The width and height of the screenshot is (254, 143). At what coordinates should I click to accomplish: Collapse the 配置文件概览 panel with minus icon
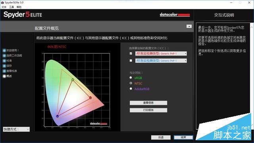tap(189, 26)
